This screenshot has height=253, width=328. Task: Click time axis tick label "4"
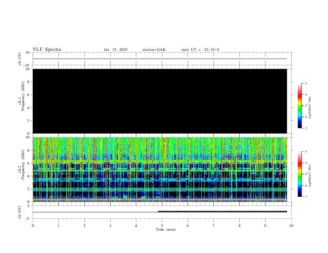pos(136,226)
